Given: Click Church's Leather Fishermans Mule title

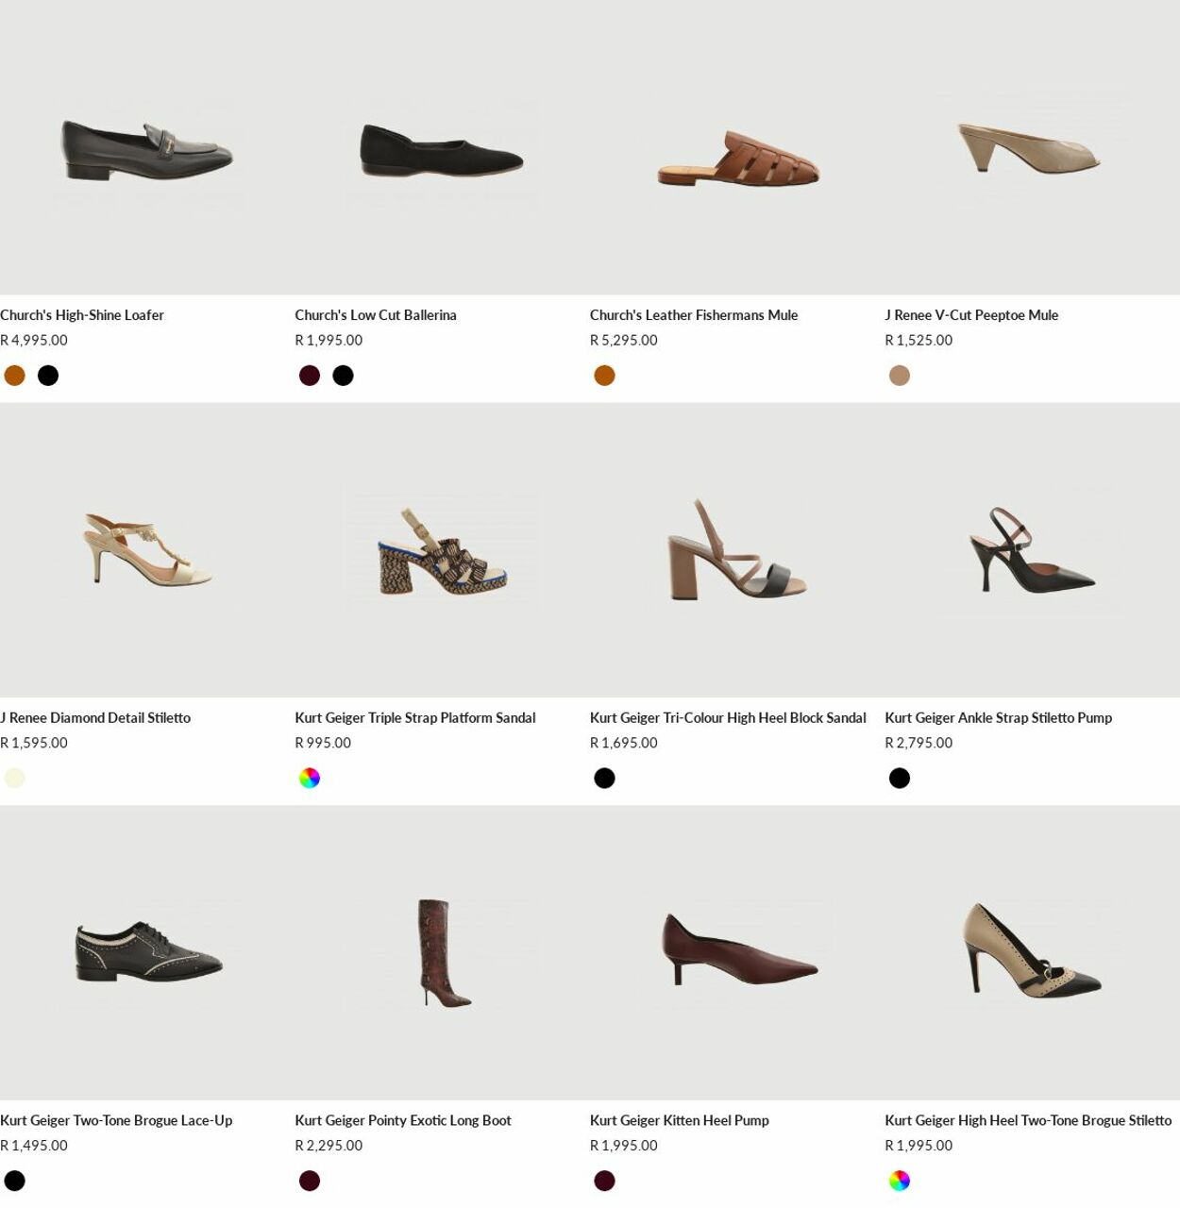Looking at the screenshot, I should click(x=694, y=315).
